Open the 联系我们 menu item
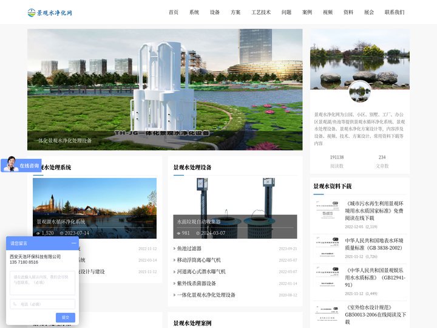437x328 pixels. pos(395,12)
